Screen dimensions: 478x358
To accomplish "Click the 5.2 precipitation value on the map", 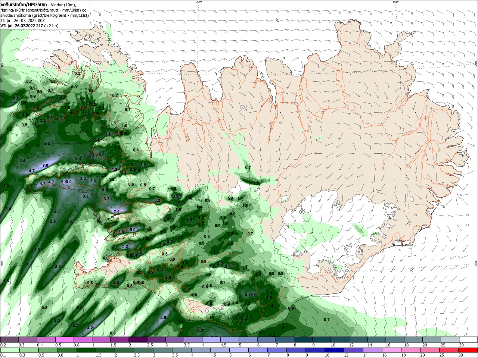I will coord(125,246).
